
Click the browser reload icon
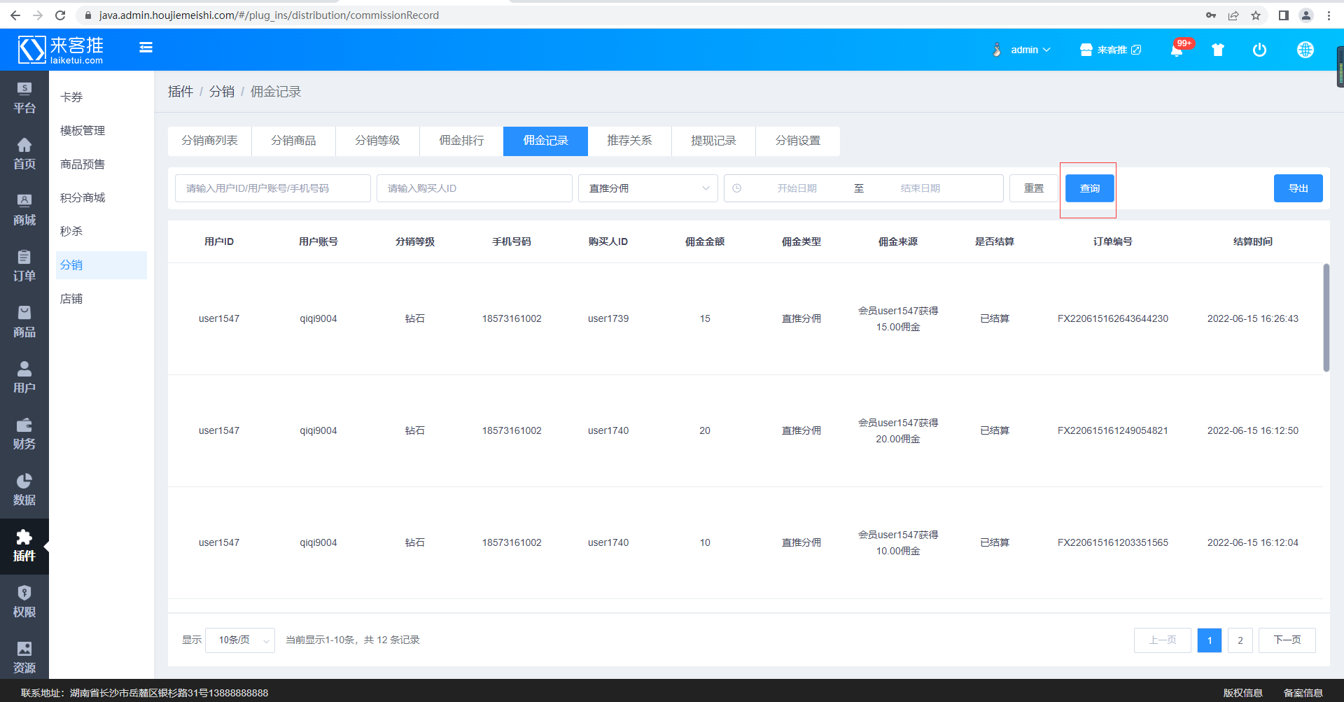(x=60, y=15)
